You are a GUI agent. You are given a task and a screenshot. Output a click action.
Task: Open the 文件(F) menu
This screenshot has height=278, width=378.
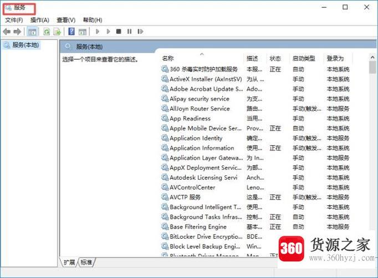(x=14, y=20)
